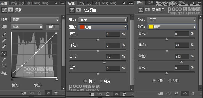Image resolution: width=203 pixels, height=98 pixels.
Task: Click white point slider under curves histogram
Action: point(56,79)
